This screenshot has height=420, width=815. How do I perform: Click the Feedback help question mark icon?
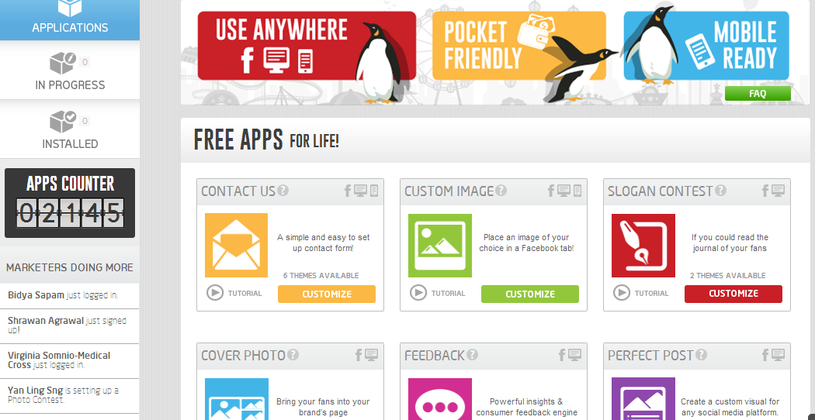[472, 355]
